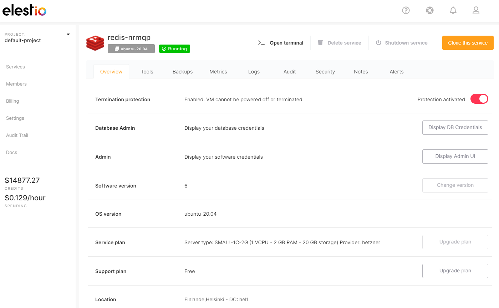Switch to the Metrics tab
Viewport: 499px width, 308px height.
[218, 72]
